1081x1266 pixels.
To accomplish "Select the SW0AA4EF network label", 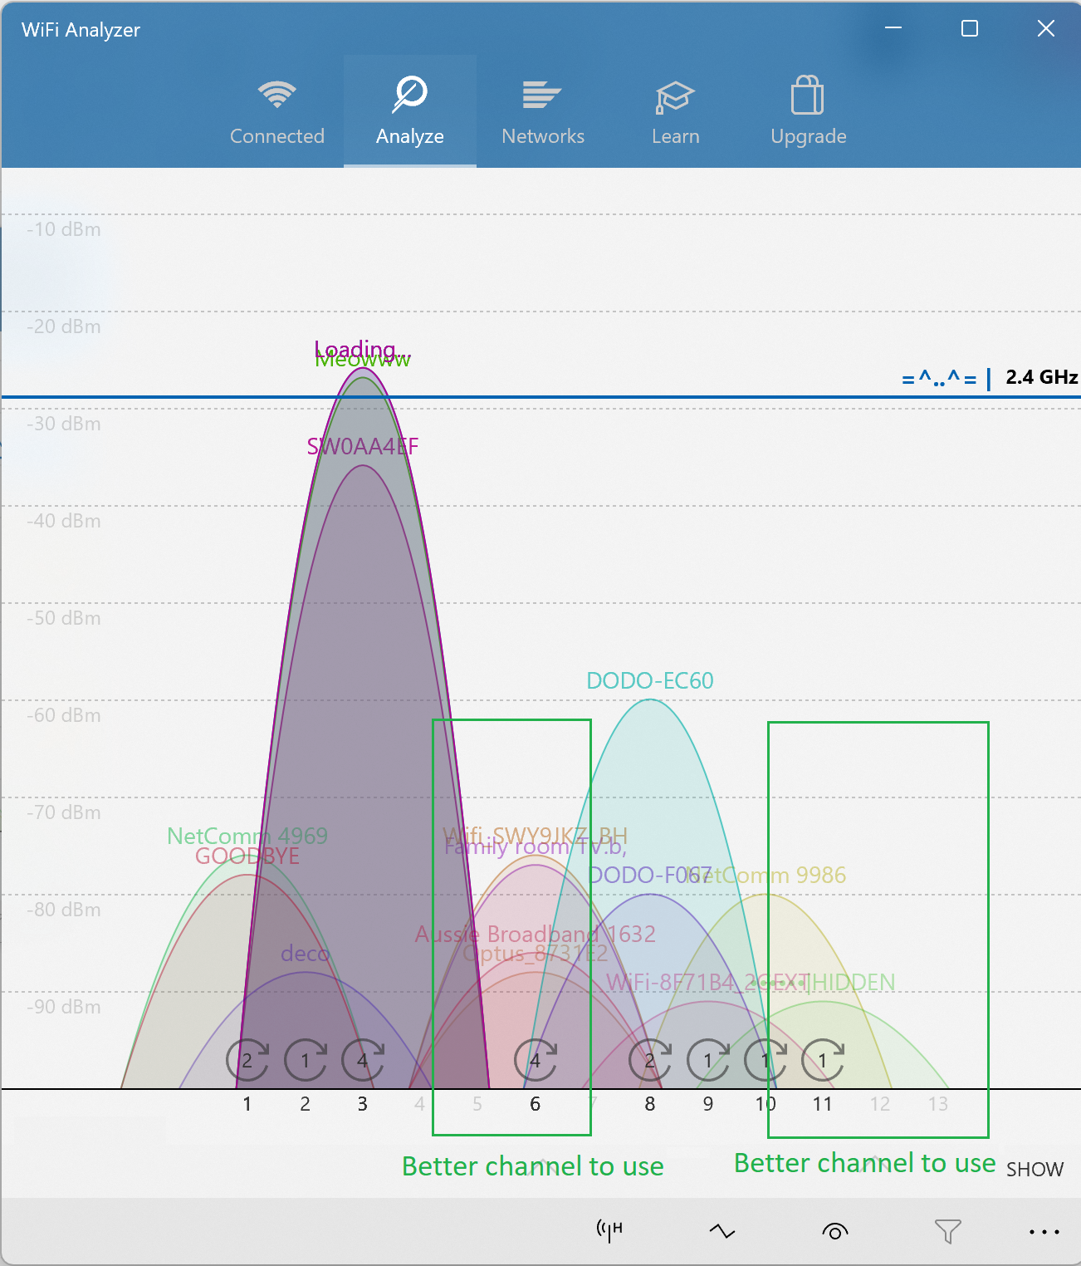I will [x=363, y=446].
